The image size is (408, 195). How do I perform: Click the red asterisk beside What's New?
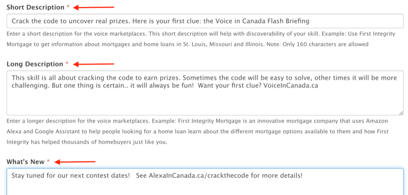click(48, 161)
